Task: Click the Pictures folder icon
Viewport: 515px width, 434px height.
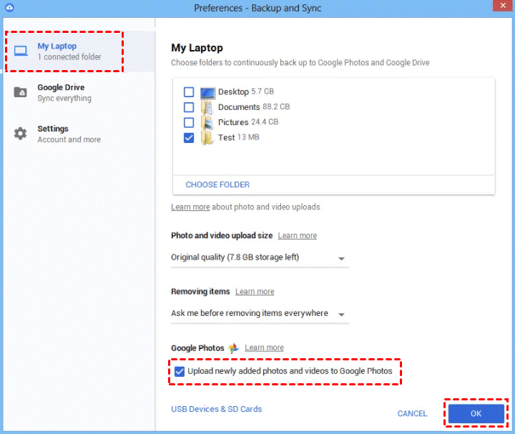Action: coord(207,122)
